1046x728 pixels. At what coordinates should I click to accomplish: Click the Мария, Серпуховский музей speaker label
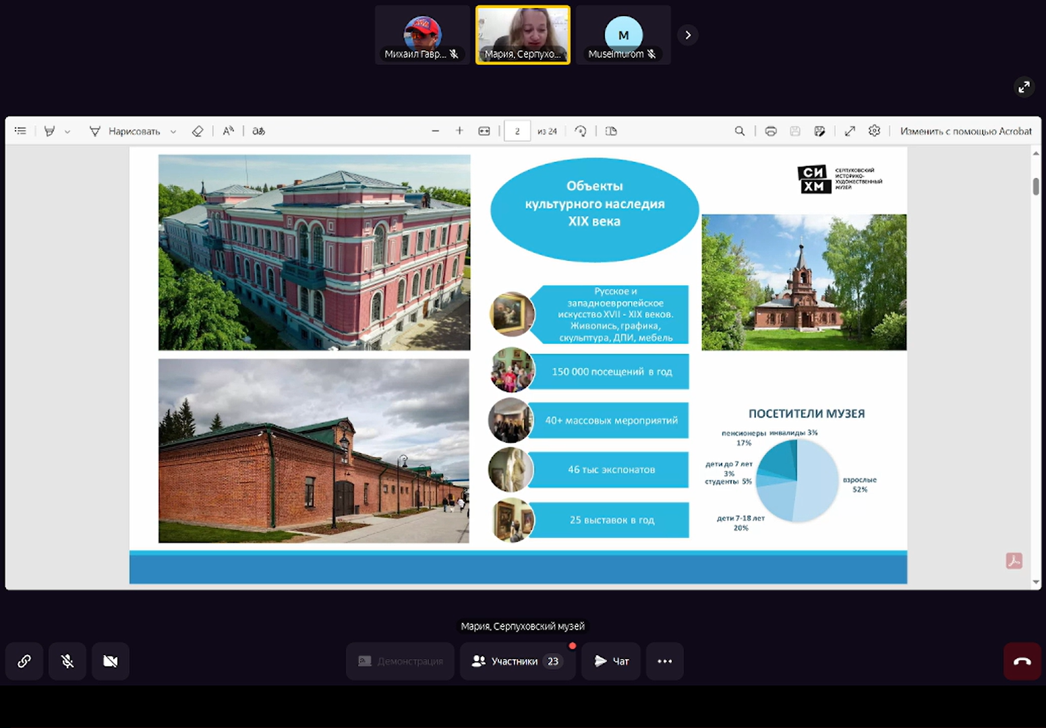(x=523, y=626)
